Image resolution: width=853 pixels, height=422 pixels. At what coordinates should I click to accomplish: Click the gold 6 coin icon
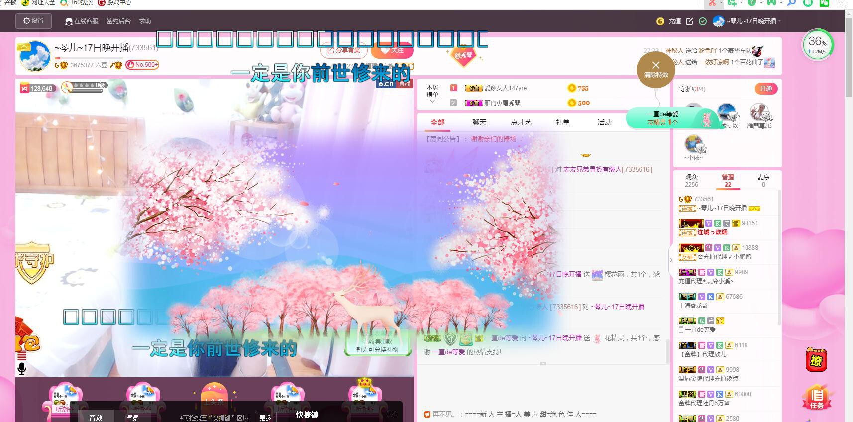pyautogui.click(x=660, y=21)
